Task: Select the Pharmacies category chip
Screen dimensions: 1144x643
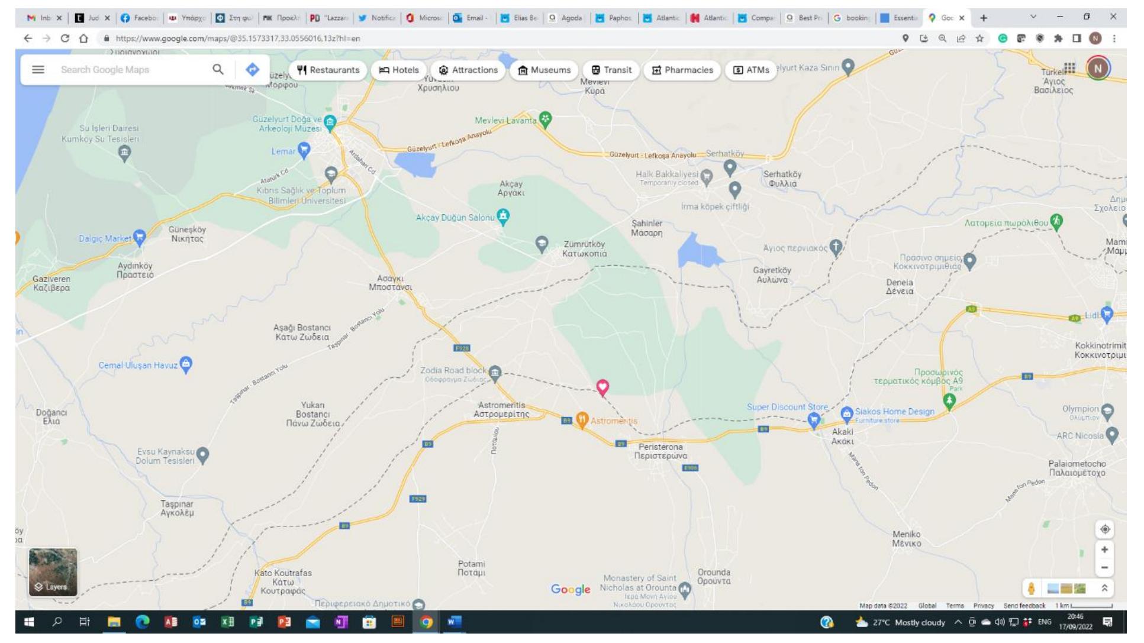Action: click(682, 70)
